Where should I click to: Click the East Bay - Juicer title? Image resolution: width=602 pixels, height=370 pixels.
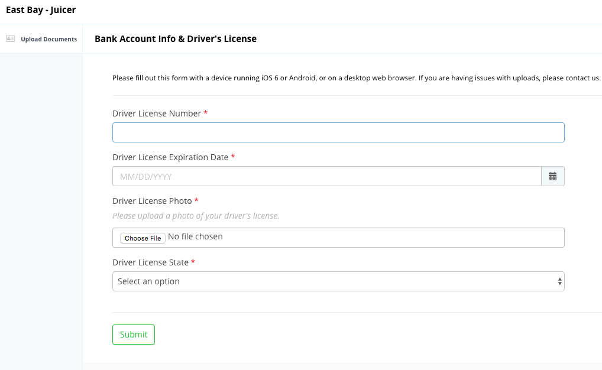[41, 10]
